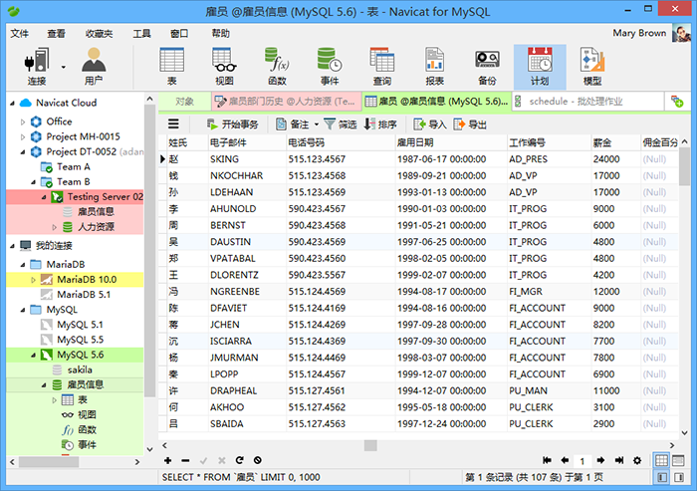Click the refresh icon in bottom bar

click(x=239, y=460)
